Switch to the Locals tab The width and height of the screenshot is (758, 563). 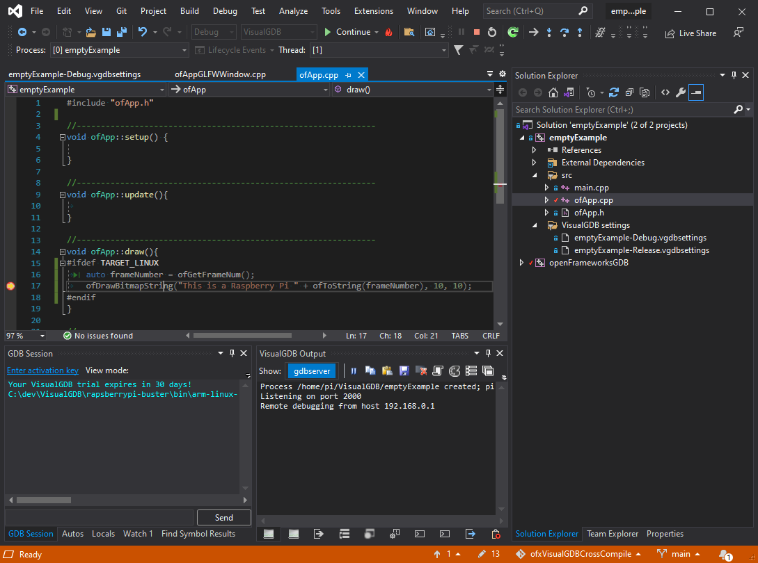pyautogui.click(x=103, y=534)
